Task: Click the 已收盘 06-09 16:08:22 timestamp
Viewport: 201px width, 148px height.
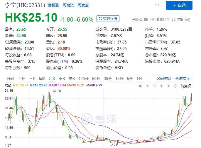Action: click(161, 20)
